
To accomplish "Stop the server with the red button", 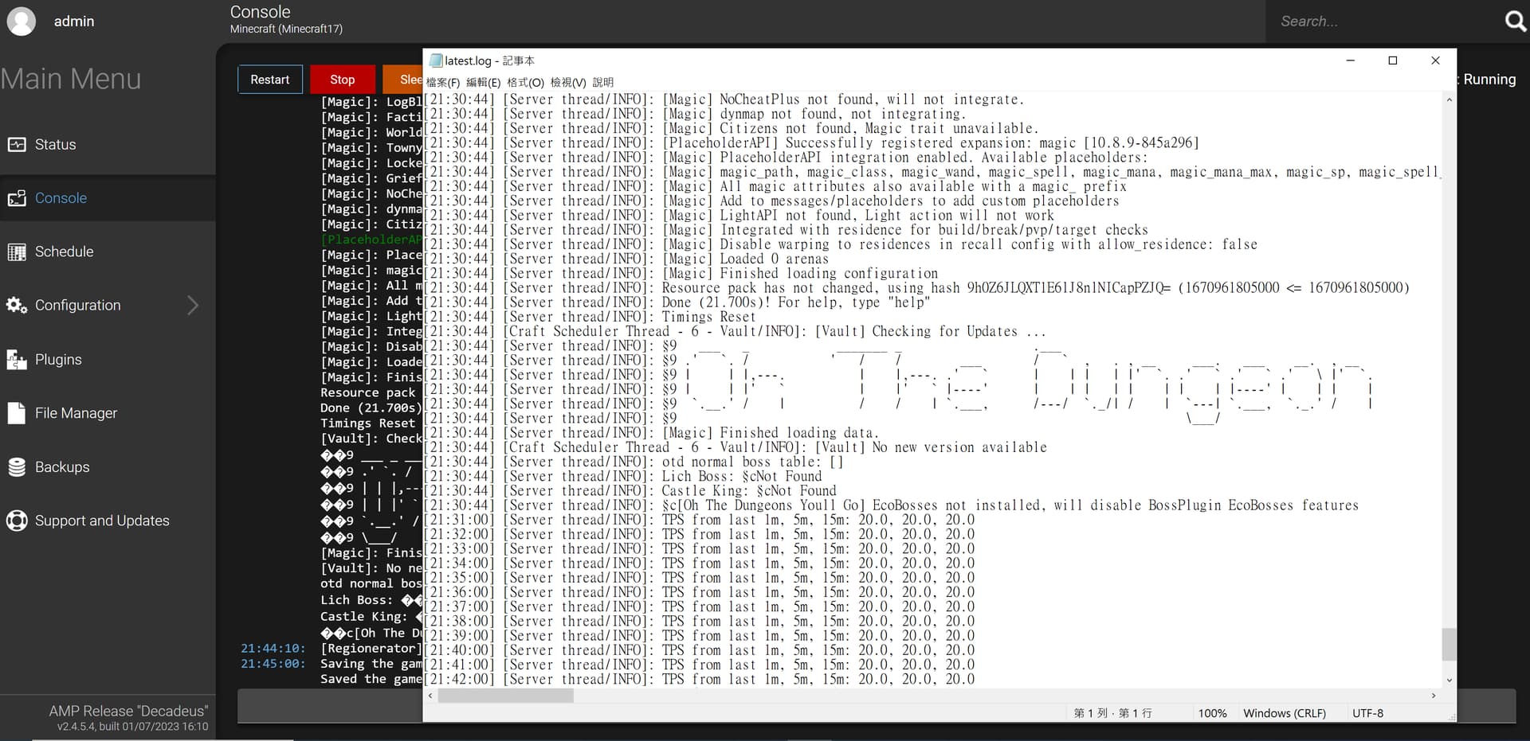I will 343,80.
